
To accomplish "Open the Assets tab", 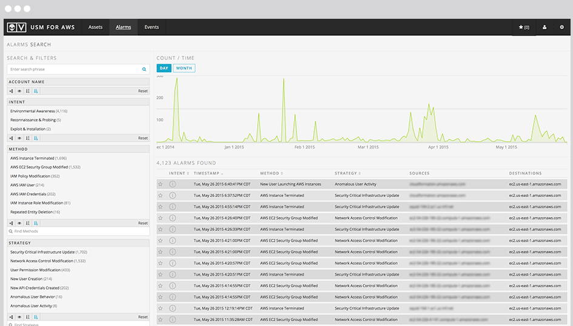I will point(95,27).
